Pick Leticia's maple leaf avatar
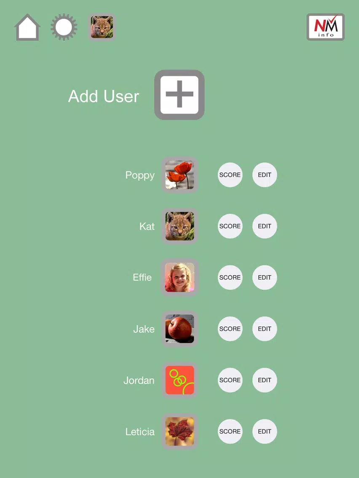 180,431
